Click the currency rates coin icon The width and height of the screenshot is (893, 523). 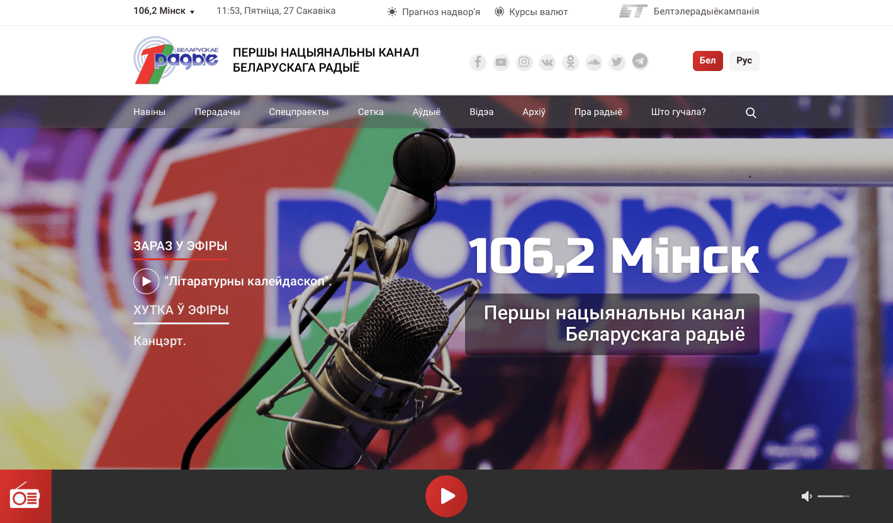(x=499, y=11)
